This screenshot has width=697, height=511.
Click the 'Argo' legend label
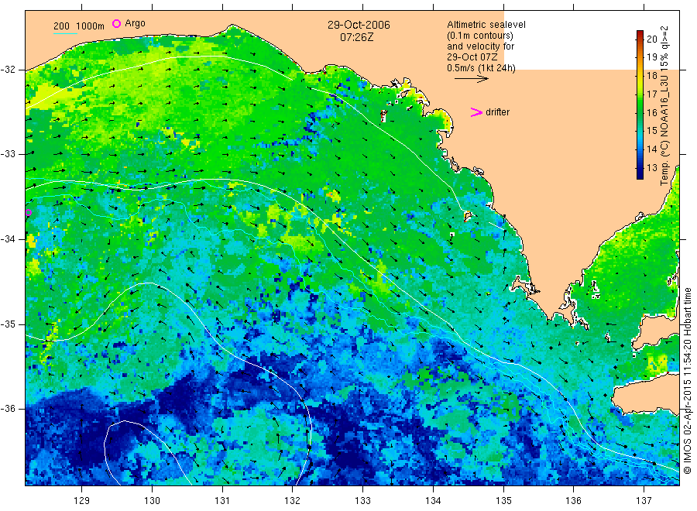tap(135, 23)
